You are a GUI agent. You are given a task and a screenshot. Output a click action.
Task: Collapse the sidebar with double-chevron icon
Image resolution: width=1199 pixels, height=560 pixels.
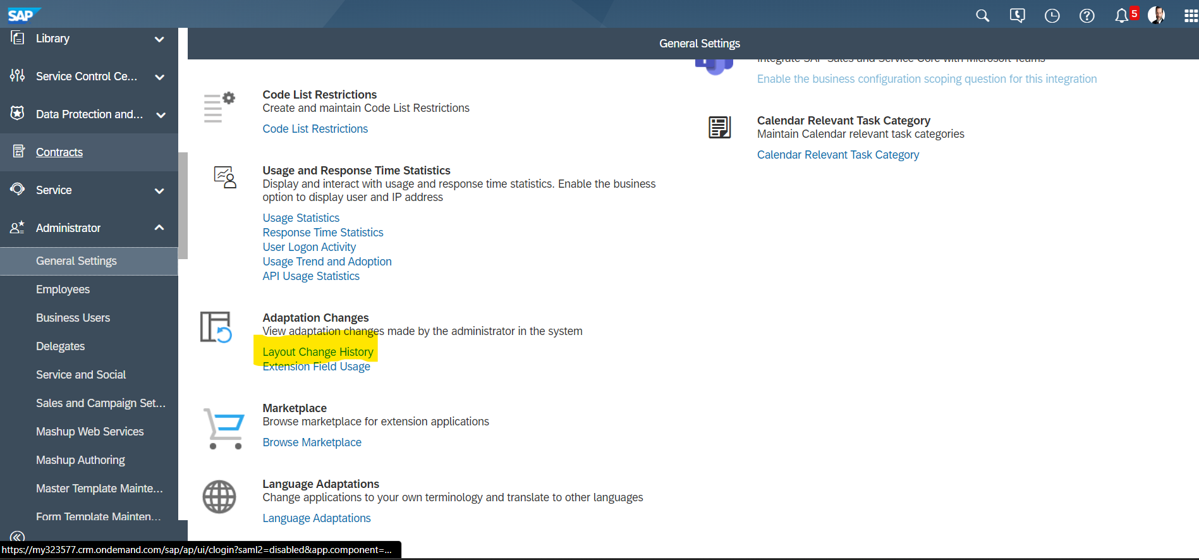18,537
